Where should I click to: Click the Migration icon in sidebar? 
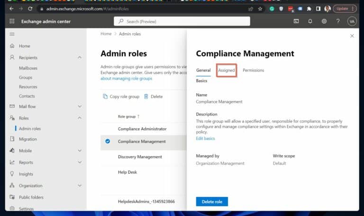tap(12, 139)
